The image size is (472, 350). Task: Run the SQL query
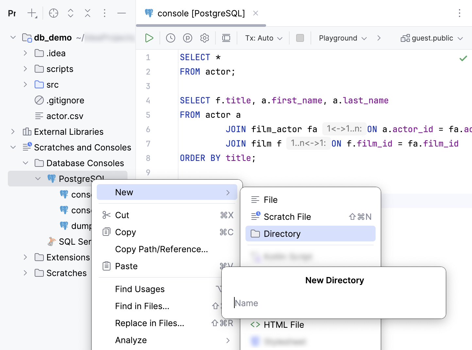point(149,38)
